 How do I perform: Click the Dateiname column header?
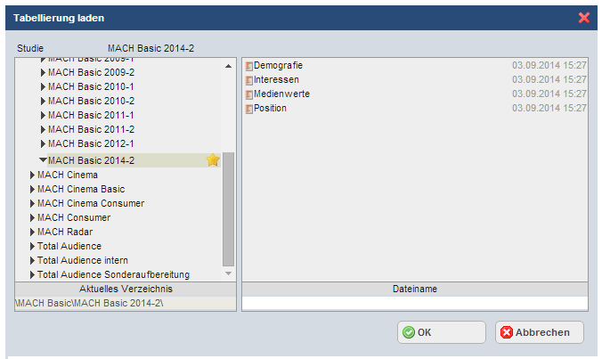pyautogui.click(x=415, y=290)
